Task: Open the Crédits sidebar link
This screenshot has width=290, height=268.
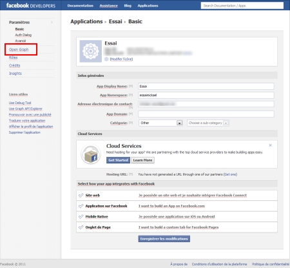Action: coord(14,65)
